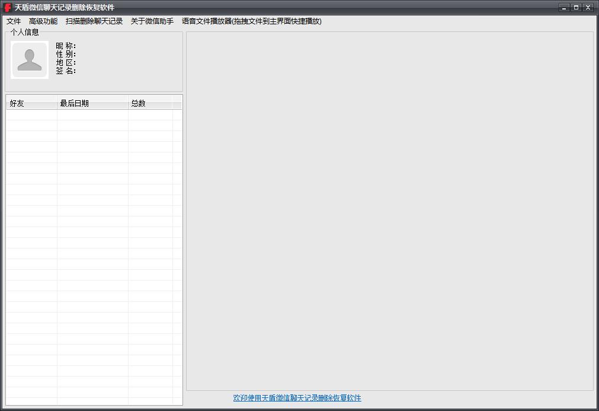
Task: Maximize the 天盾微信 window
Action: pyautogui.click(x=576, y=7)
